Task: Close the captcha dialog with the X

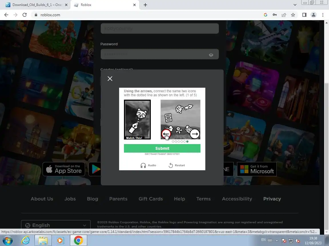Action: 110,79
